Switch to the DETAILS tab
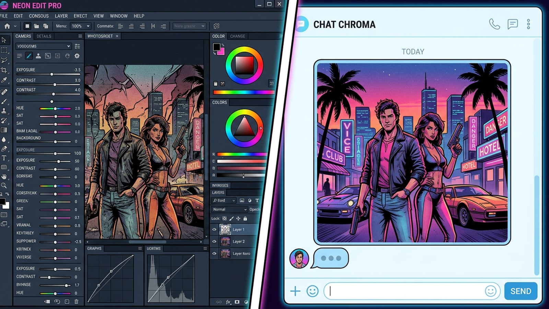Screen dimensions: 549x309 [44, 36]
